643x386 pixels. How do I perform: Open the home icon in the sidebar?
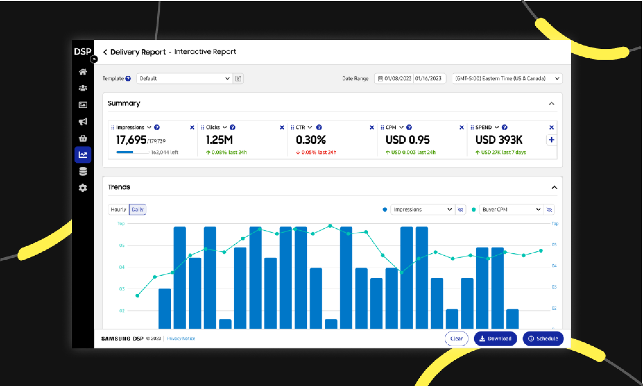point(83,71)
